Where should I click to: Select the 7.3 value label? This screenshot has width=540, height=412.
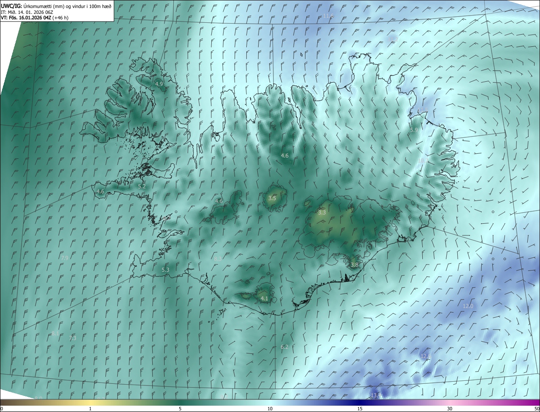click(x=73, y=338)
